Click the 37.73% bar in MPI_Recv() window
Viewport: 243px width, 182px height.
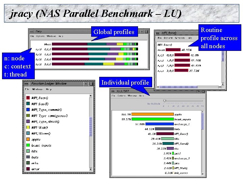[x=182, y=70]
